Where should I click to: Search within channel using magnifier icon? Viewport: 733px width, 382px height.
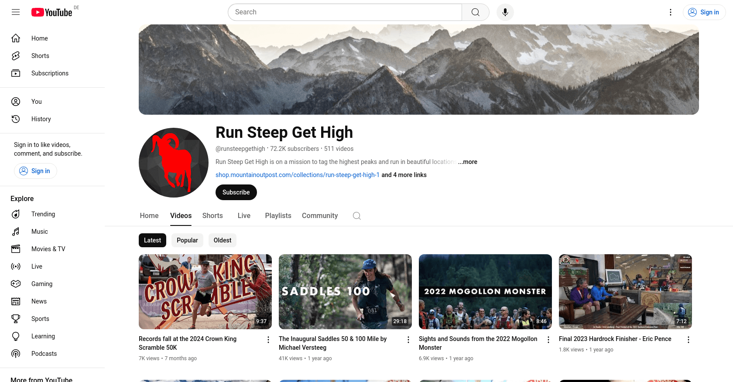(x=356, y=216)
